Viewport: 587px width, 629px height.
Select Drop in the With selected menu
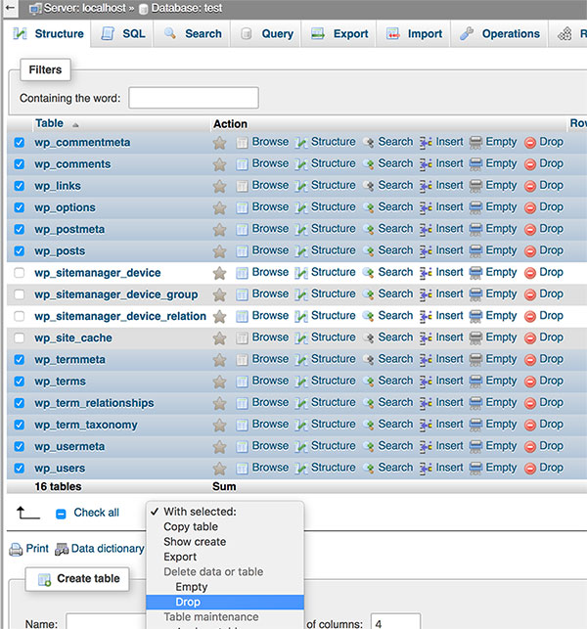tap(225, 603)
